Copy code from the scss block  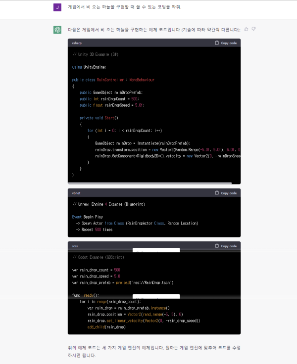226,246
